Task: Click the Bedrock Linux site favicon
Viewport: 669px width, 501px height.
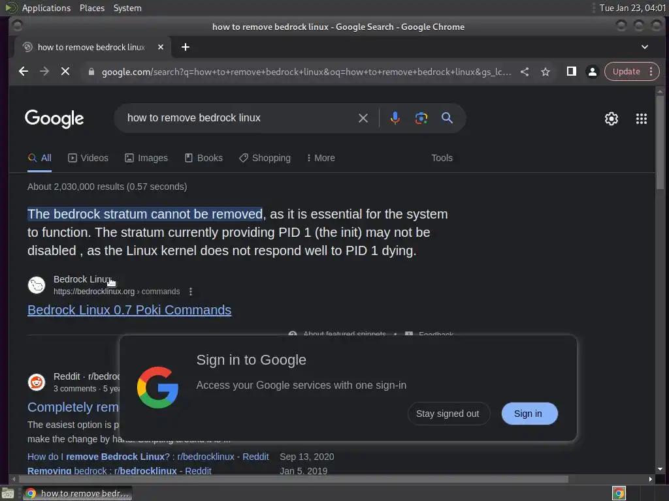Action: pyautogui.click(x=37, y=285)
